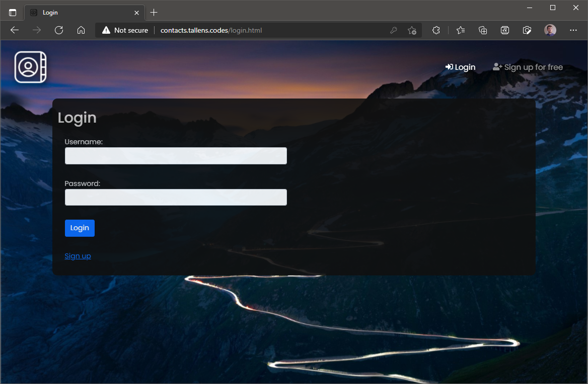Go to the browser home page

[x=81, y=30]
